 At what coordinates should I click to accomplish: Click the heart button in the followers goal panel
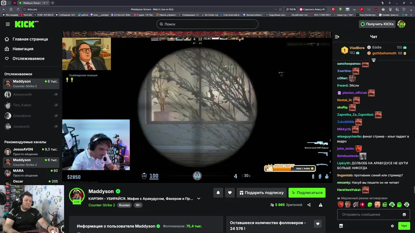(x=318, y=224)
